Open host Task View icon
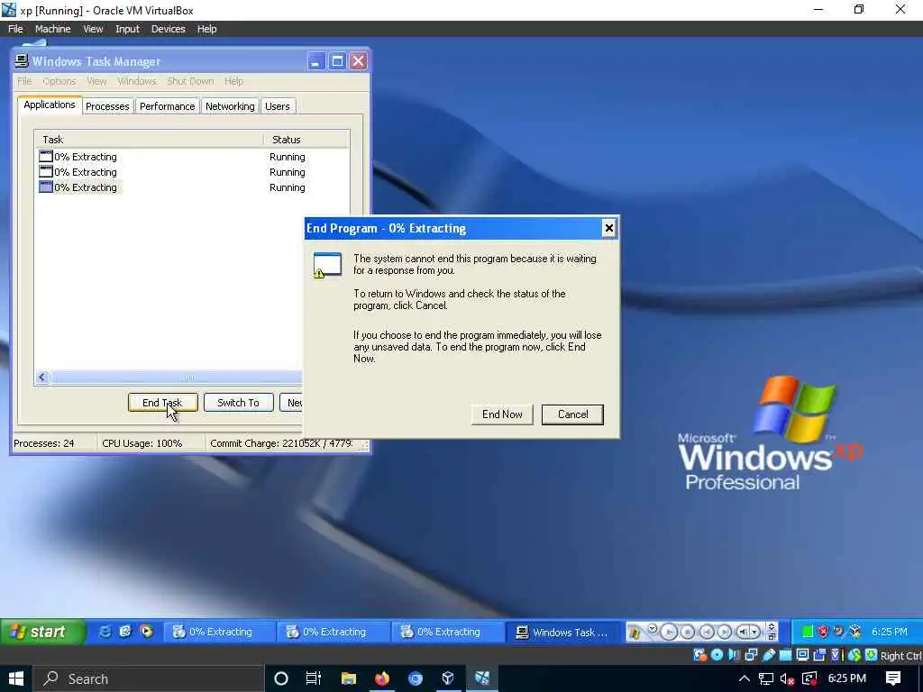Image resolution: width=923 pixels, height=692 pixels. [313, 678]
